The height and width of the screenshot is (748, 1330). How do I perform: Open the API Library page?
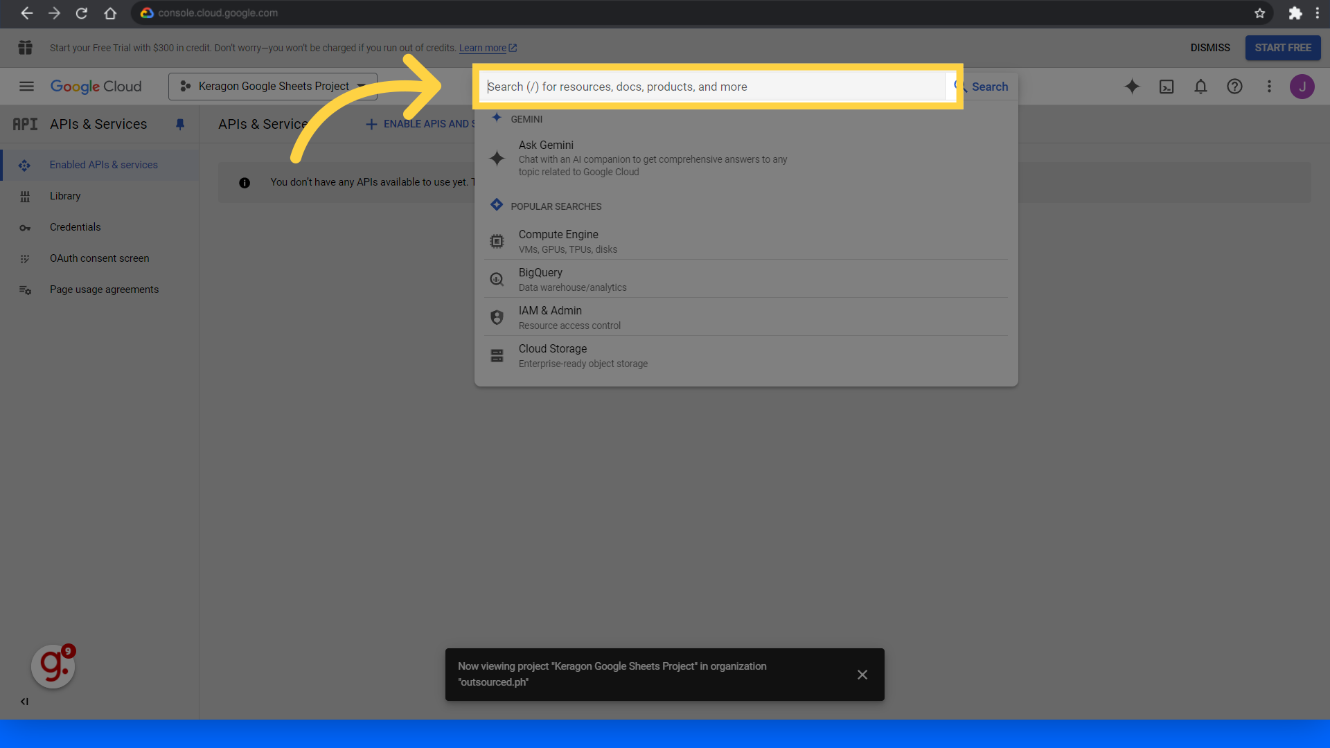pos(100,196)
